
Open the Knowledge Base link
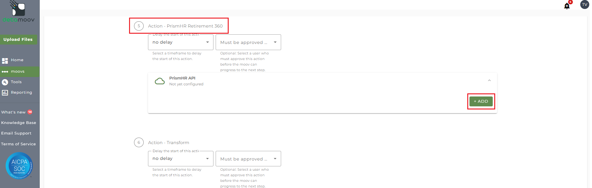[x=19, y=123]
